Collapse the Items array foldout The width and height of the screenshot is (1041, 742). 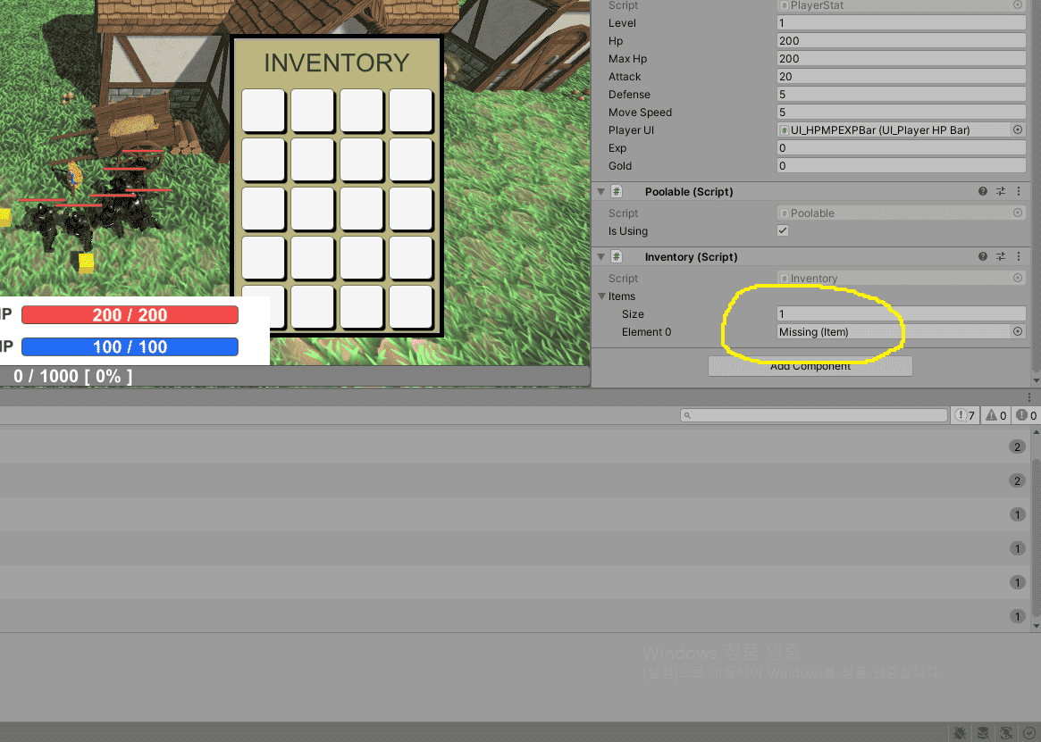pos(601,296)
